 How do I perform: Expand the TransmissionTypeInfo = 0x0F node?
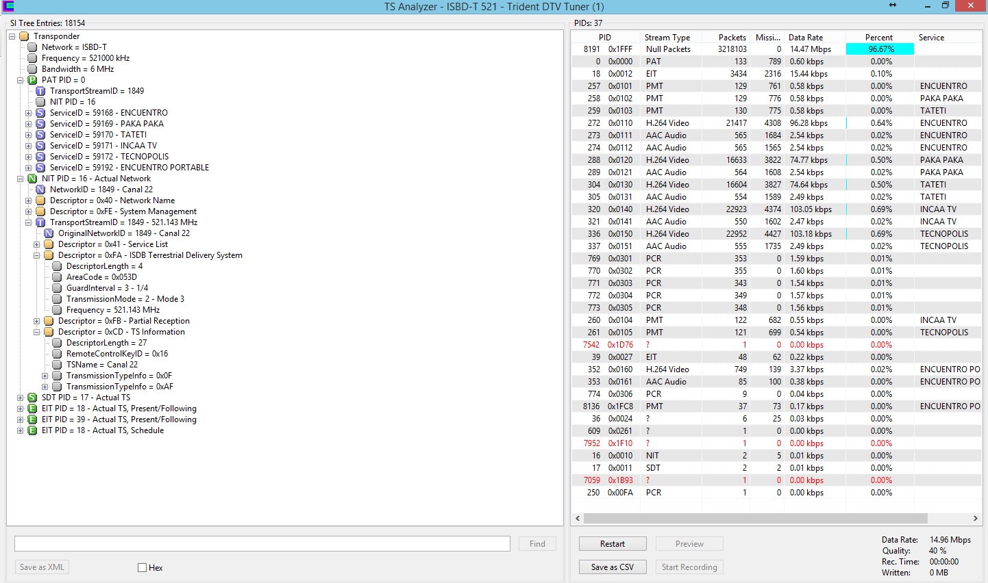pyautogui.click(x=45, y=376)
